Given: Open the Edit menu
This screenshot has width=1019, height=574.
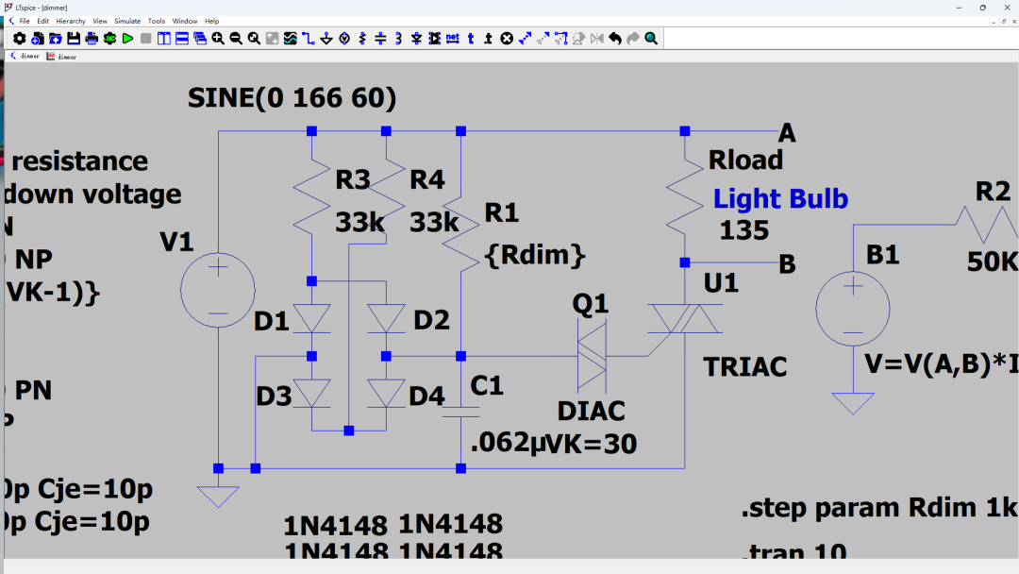Looking at the screenshot, I should pyautogui.click(x=42, y=21).
